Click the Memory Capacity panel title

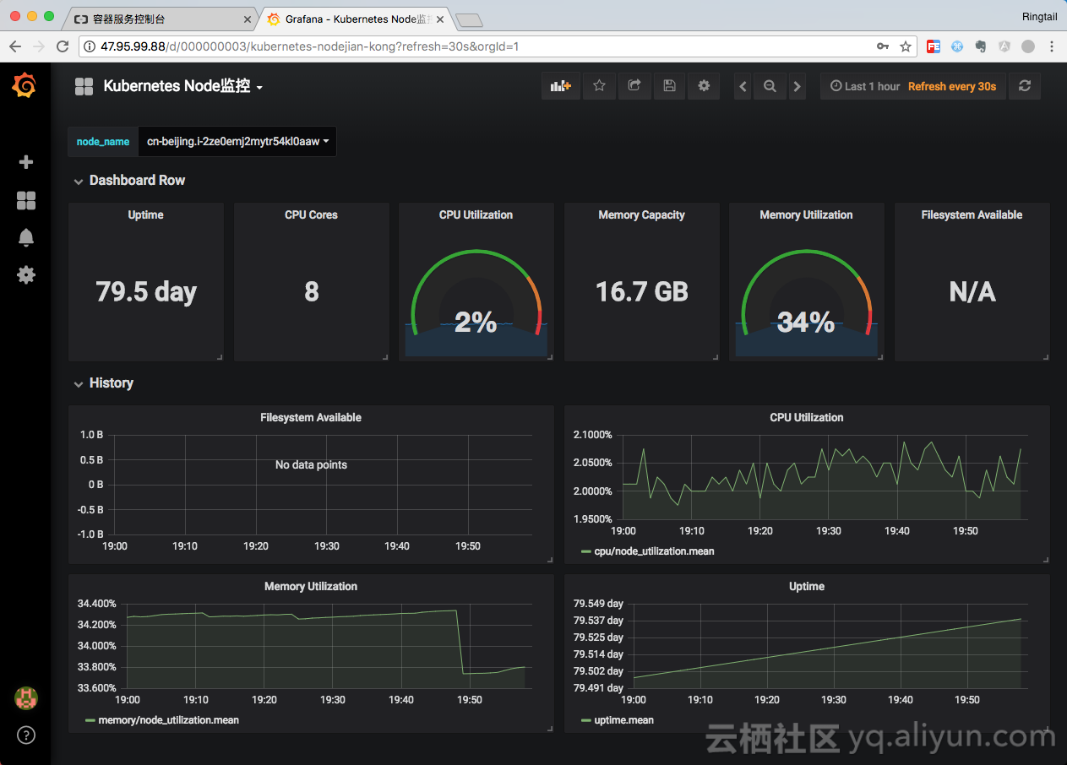(x=641, y=215)
